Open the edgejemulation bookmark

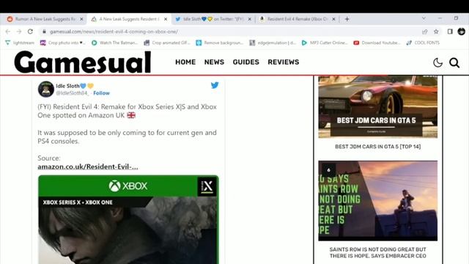[x=273, y=43]
